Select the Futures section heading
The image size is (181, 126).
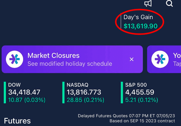[17, 121]
